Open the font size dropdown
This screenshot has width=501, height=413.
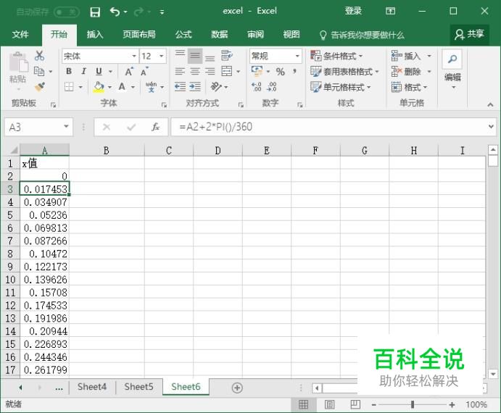[162, 57]
